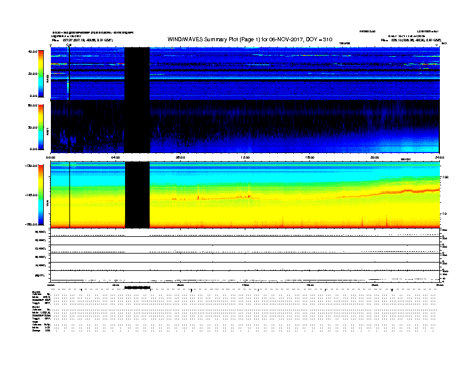Click the WIND/WAVES Summary Plot title
The image size is (474, 366).
coord(250,39)
